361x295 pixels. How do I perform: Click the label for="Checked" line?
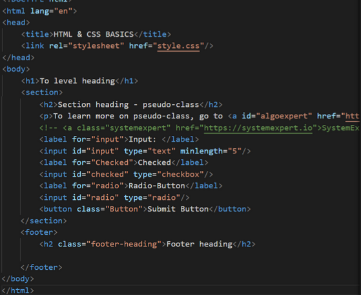(123, 162)
